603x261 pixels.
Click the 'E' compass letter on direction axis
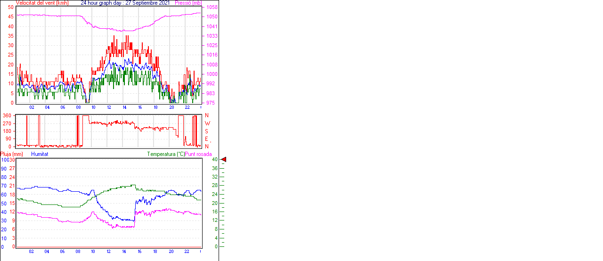click(207, 139)
